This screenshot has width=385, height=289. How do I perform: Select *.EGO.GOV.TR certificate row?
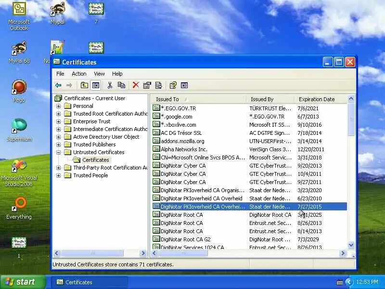point(249,108)
